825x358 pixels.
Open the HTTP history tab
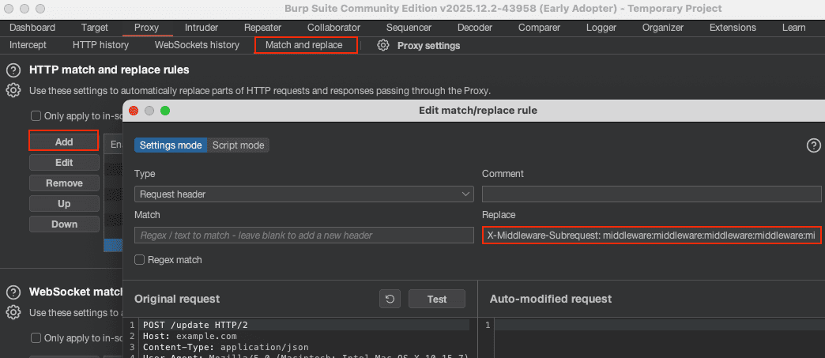pos(100,45)
